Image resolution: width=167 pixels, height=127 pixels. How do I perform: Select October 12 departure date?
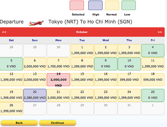click(11, 80)
